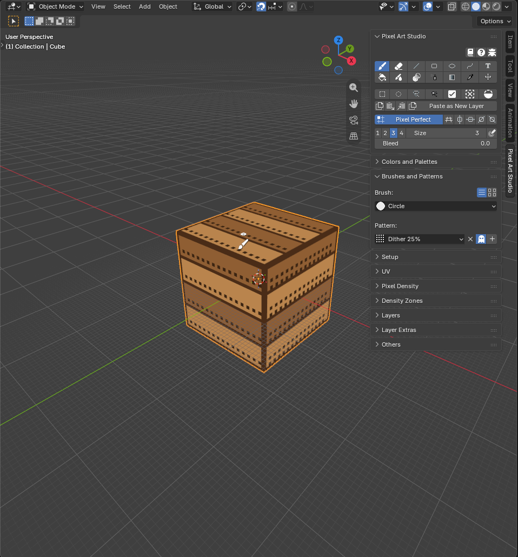518x557 pixels.
Task: Open the Object menu
Action: pyautogui.click(x=168, y=6)
